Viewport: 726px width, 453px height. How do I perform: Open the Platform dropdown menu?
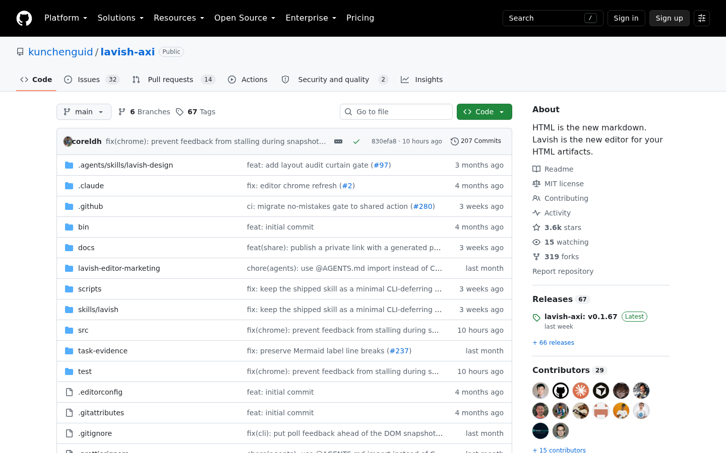pyautogui.click(x=66, y=18)
